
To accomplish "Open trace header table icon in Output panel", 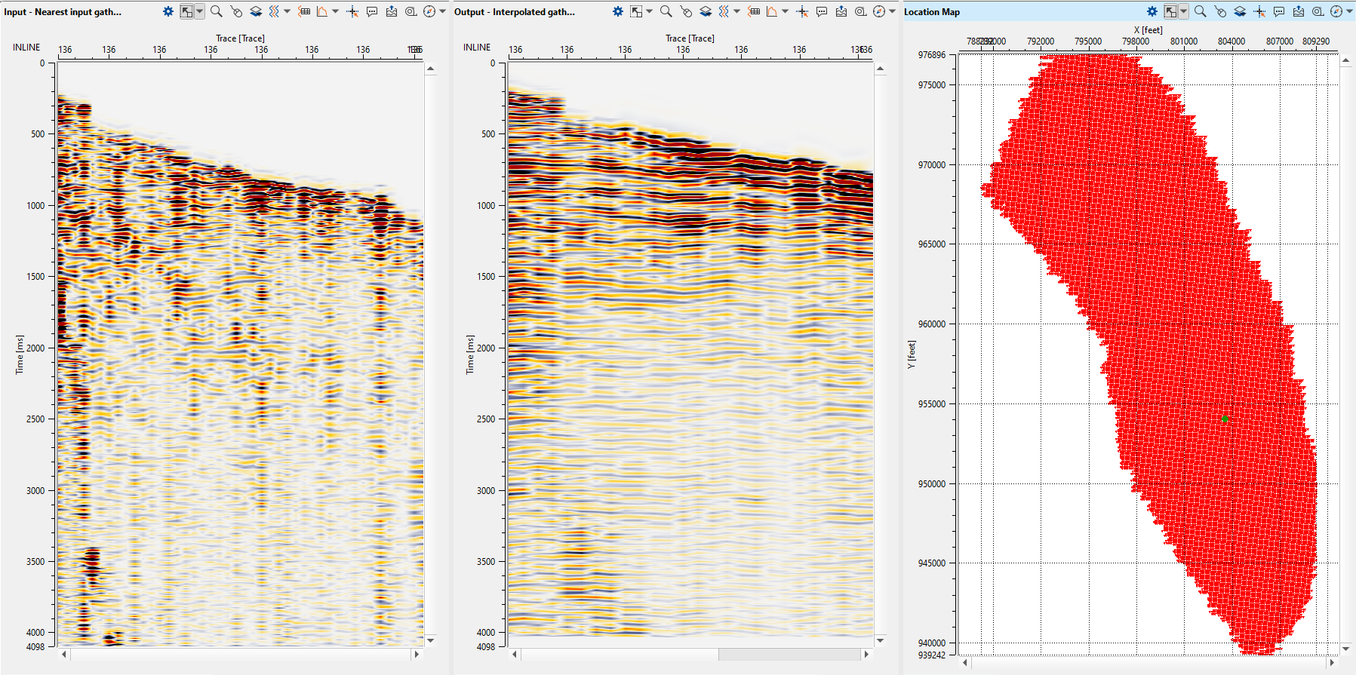I will point(754,11).
